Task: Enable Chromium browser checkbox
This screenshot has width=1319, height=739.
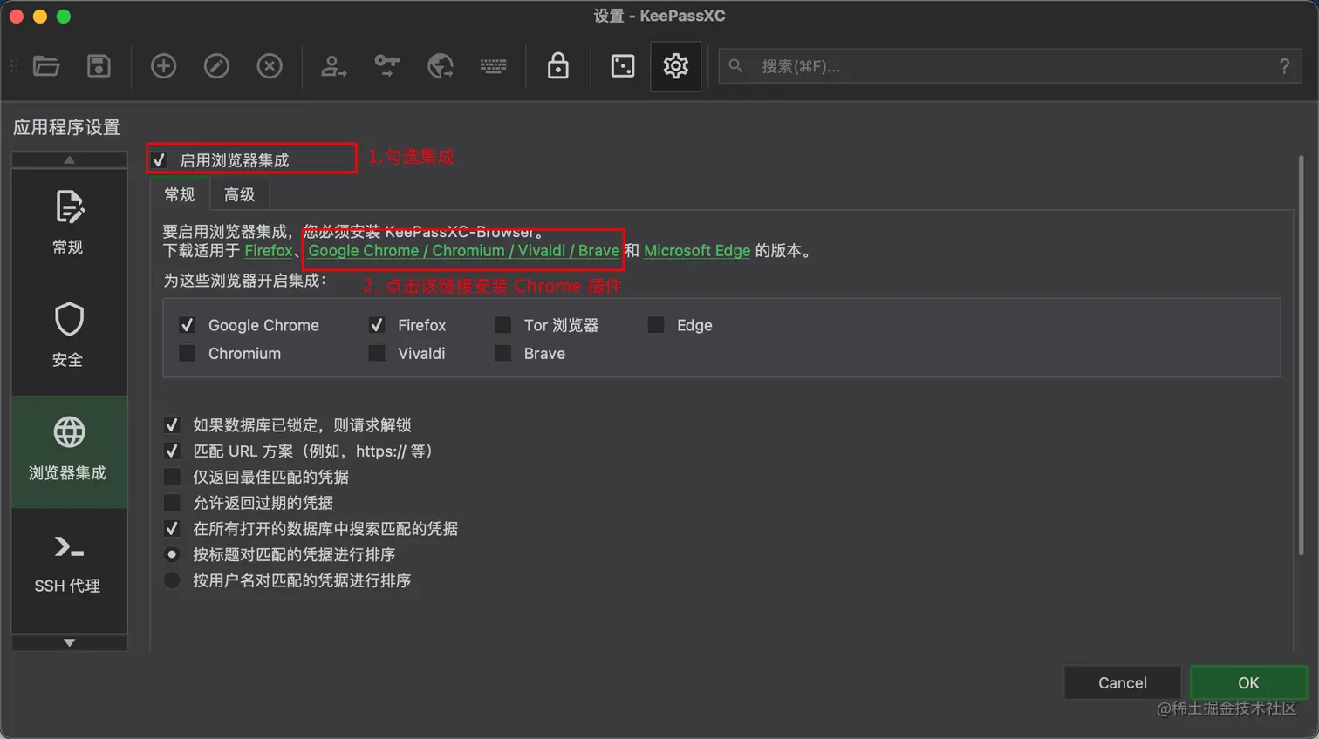Action: click(187, 353)
